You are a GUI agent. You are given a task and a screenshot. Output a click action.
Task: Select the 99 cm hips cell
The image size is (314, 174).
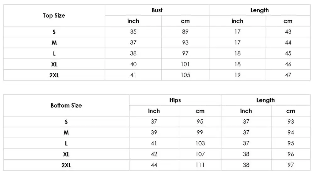point(200,133)
